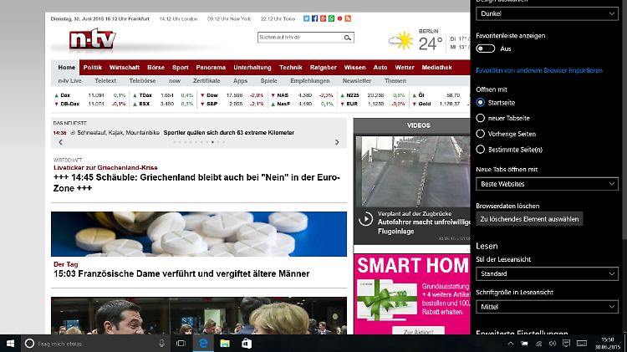627x352 pixels.
Task: Go to previous news ticker item arrow
Action: 61,142
